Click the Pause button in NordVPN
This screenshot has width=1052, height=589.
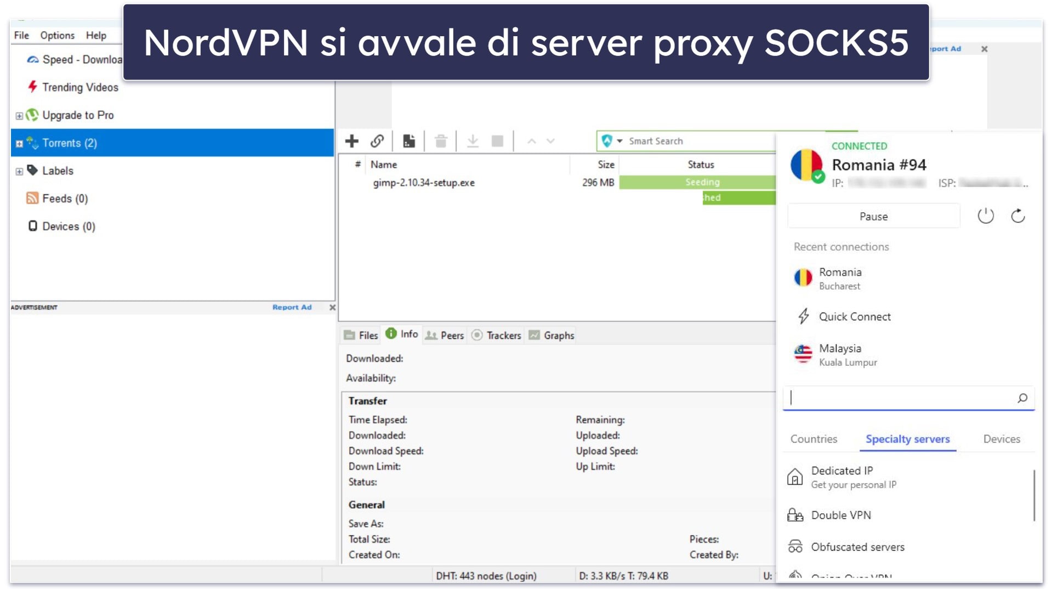(x=873, y=217)
